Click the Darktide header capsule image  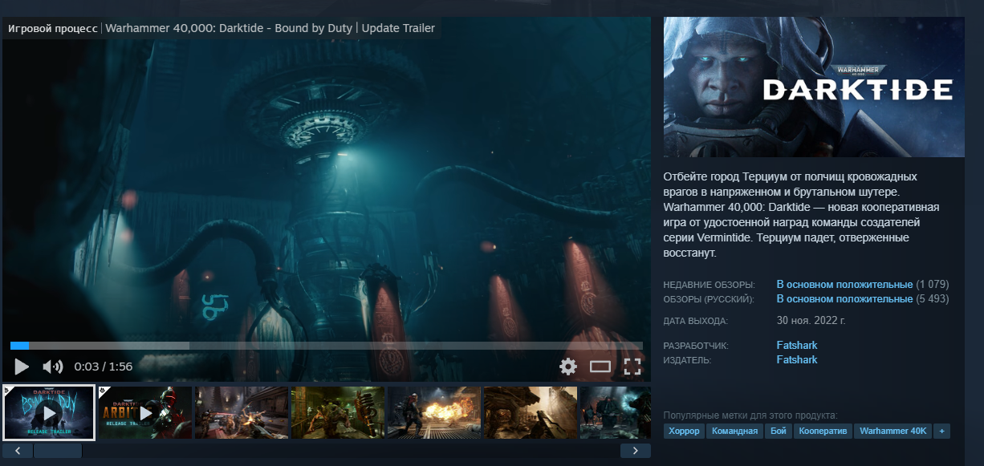coord(814,87)
